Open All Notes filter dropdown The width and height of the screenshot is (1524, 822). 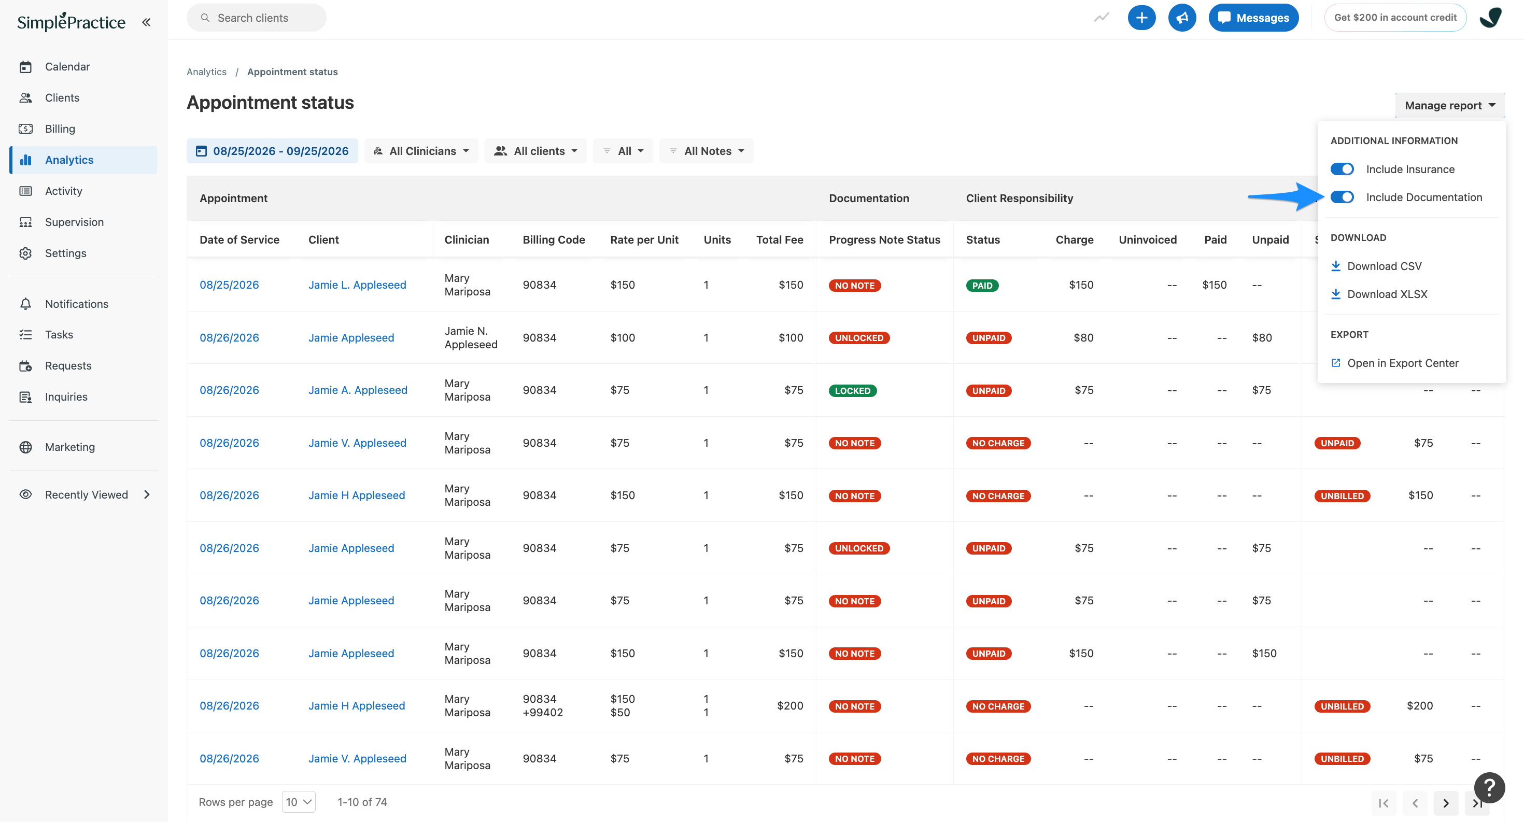[706, 151]
